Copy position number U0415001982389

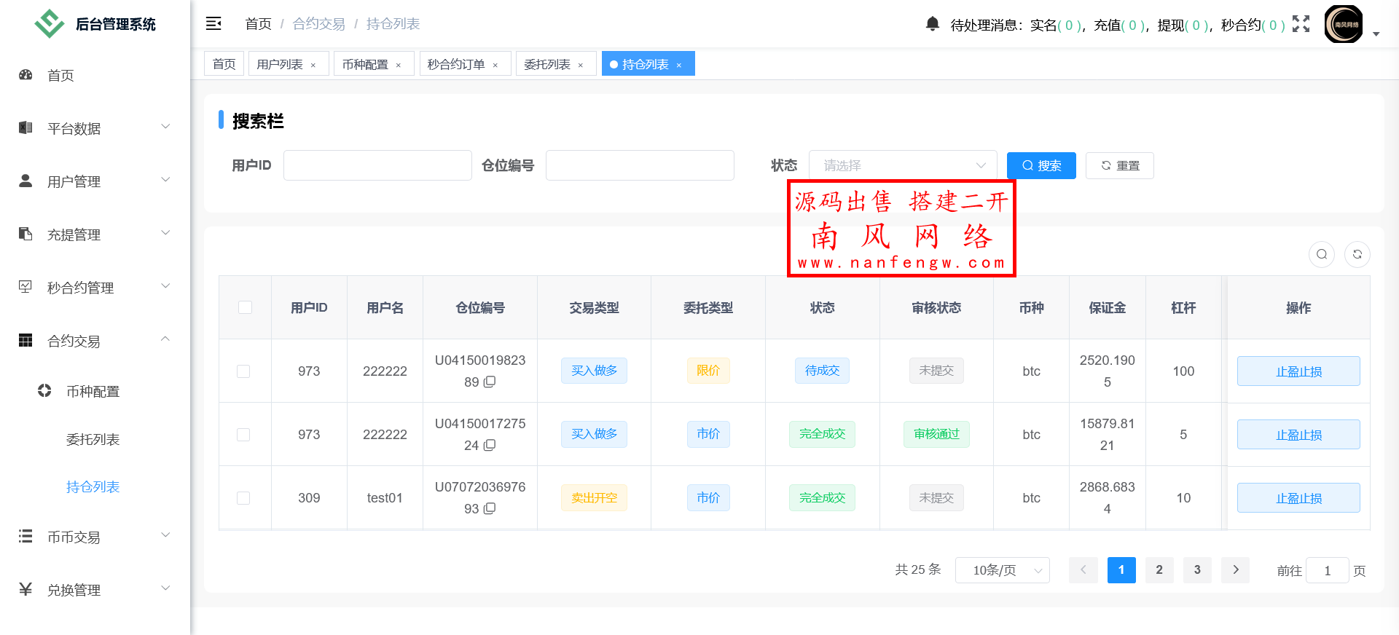click(490, 382)
